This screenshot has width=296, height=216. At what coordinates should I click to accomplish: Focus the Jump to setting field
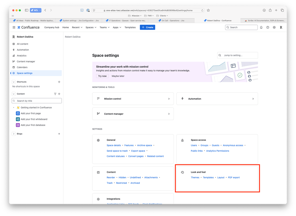pos(237,55)
